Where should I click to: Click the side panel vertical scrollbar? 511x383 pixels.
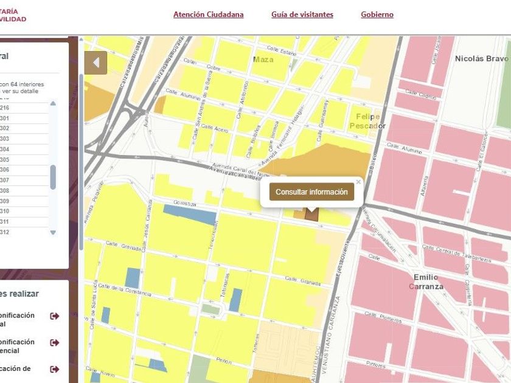[81, 163]
